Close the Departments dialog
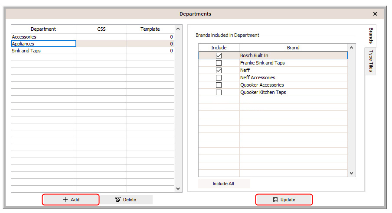This screenshot has height=213, width=392. (375, 14)
